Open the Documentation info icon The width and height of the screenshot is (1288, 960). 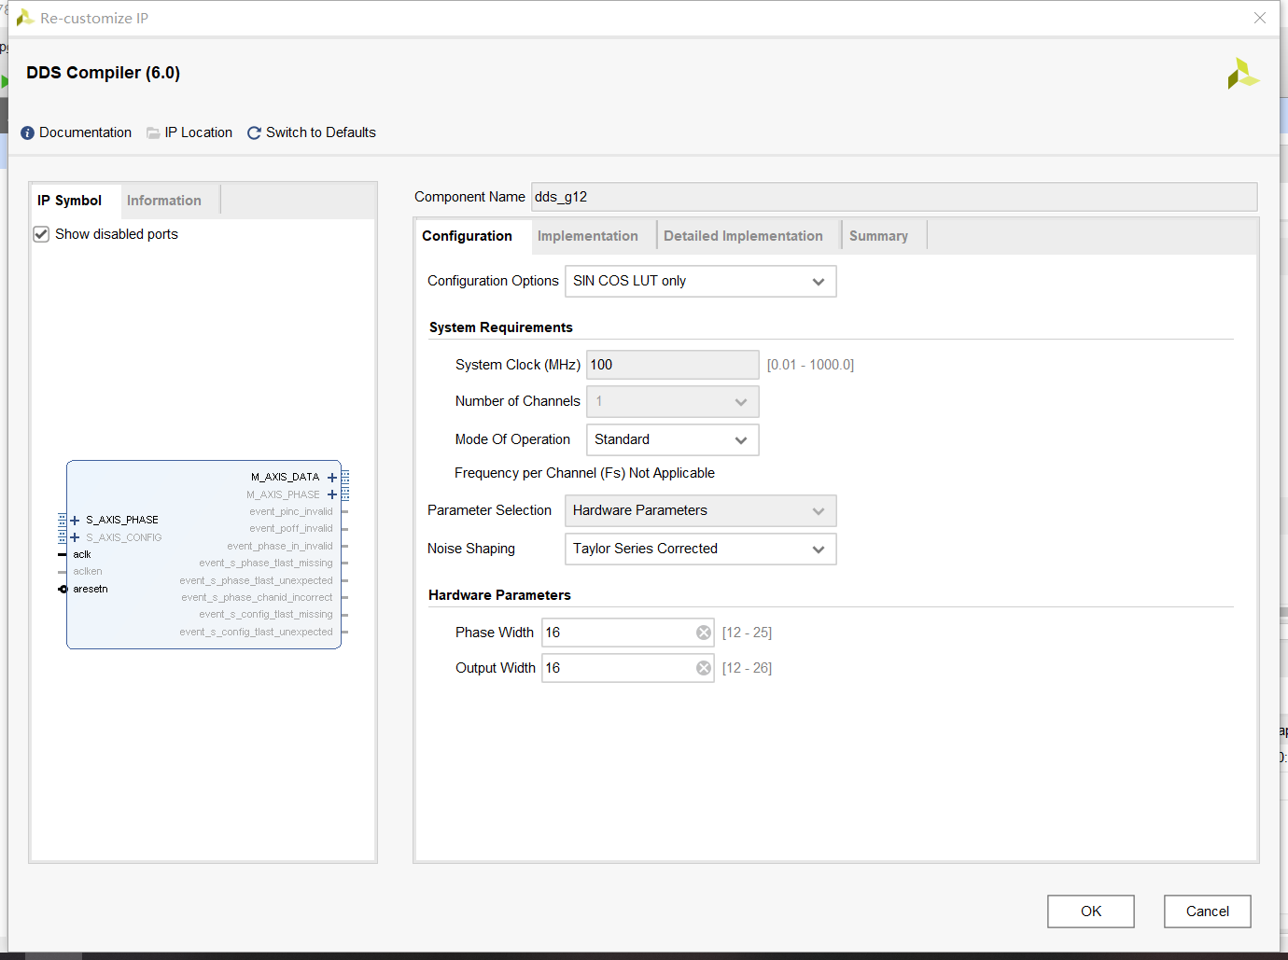coord(27,133)
